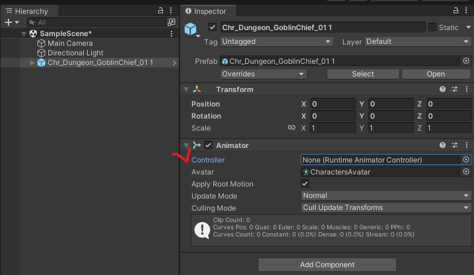The width and height of the screenshot is (474, 275).
Task: Click Rotation X field
Action: 333,116
